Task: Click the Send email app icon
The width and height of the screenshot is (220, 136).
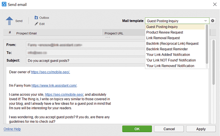Action: [4, 4]
